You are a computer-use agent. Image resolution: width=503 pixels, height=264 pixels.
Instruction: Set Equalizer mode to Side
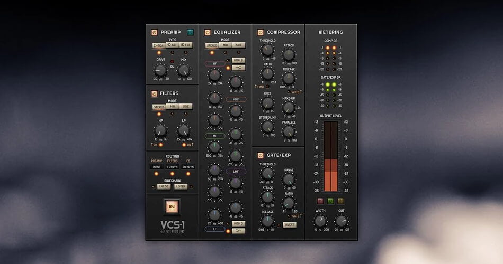tap(239, 45)
